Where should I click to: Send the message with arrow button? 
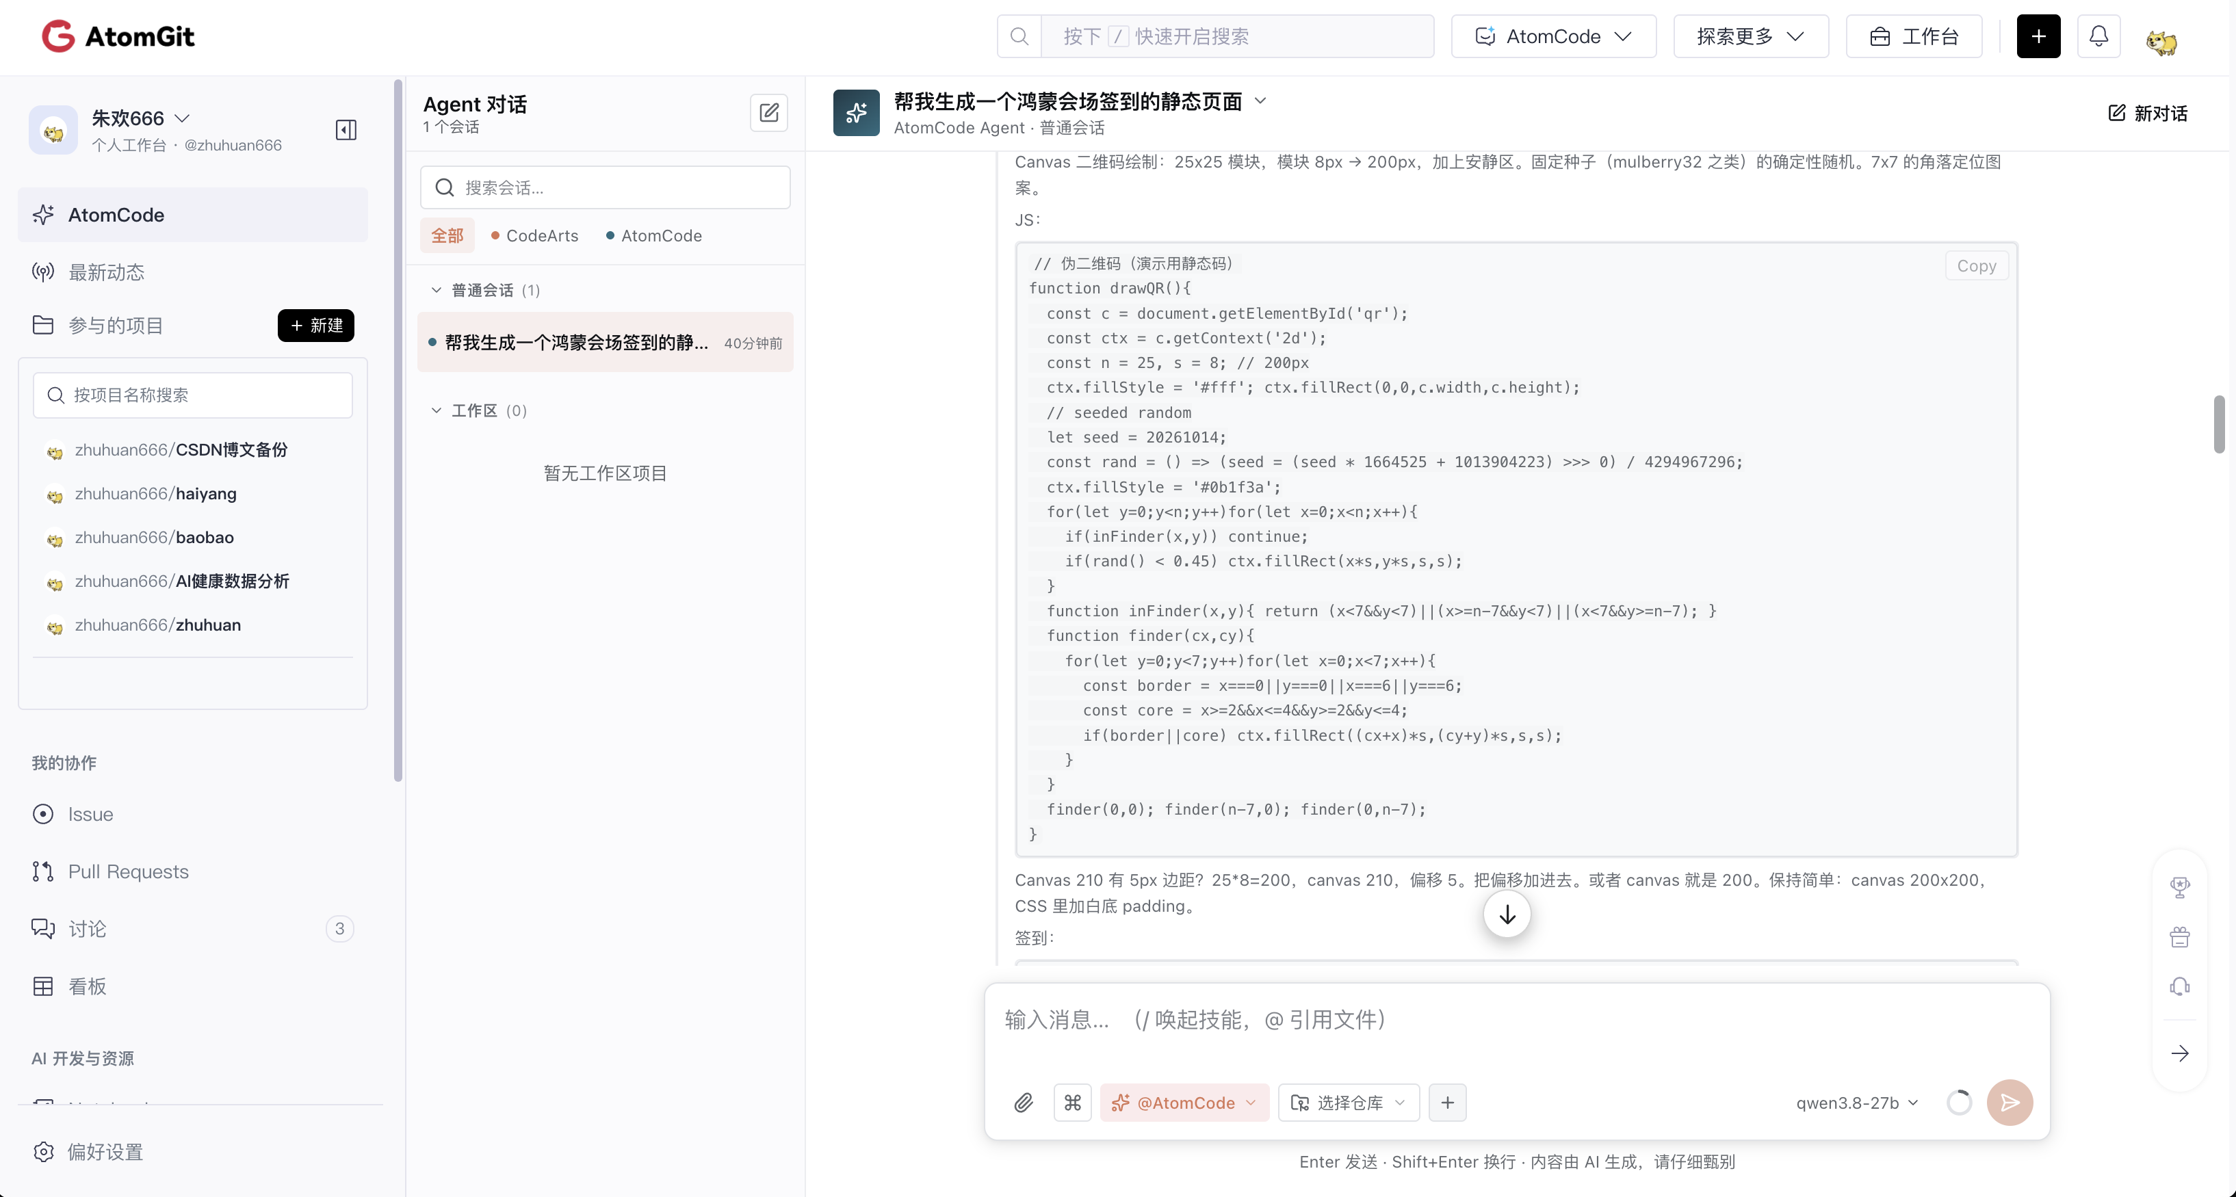click(2010, 1103)
